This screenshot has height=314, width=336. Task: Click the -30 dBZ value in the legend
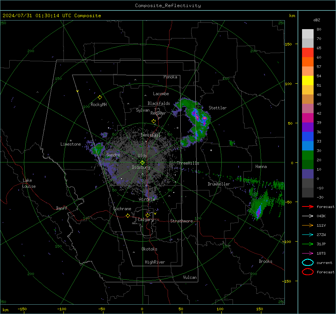click(320, 197)
